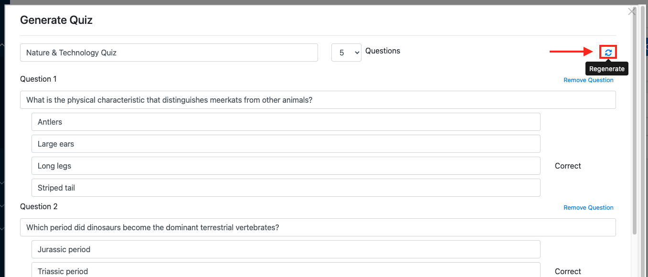Click the Question 1 heading
Viewport: 648px width, 277px height.
pos(38,79)
